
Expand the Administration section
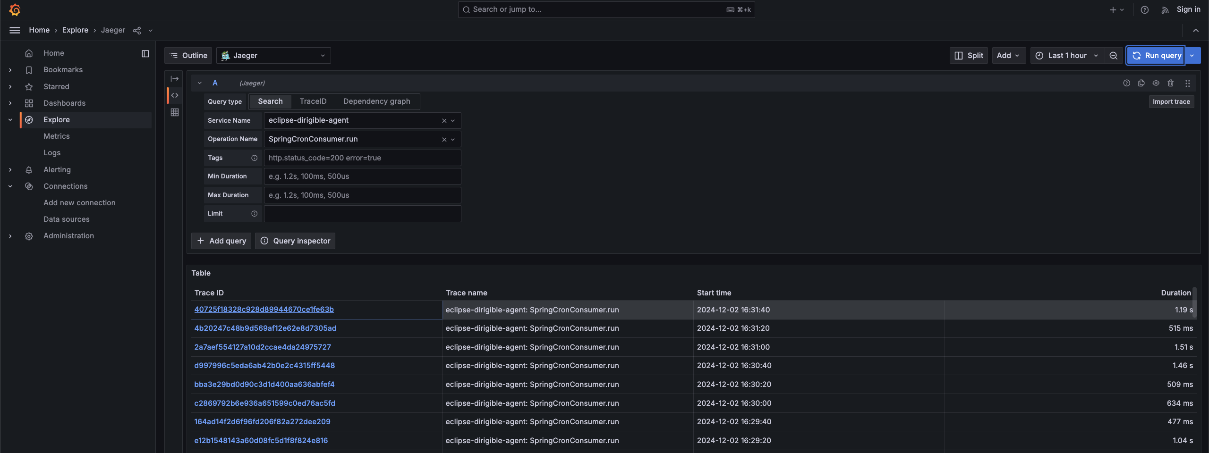pyautogui.click(x=10, y=236)
